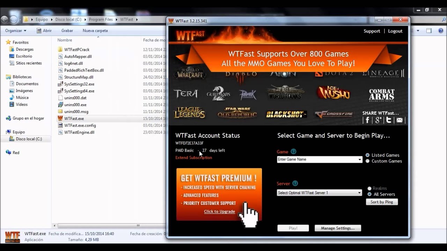Select Disco local (C:) in sidebar
Viewport: 447px width, 251px height.
tap(29, 139)
